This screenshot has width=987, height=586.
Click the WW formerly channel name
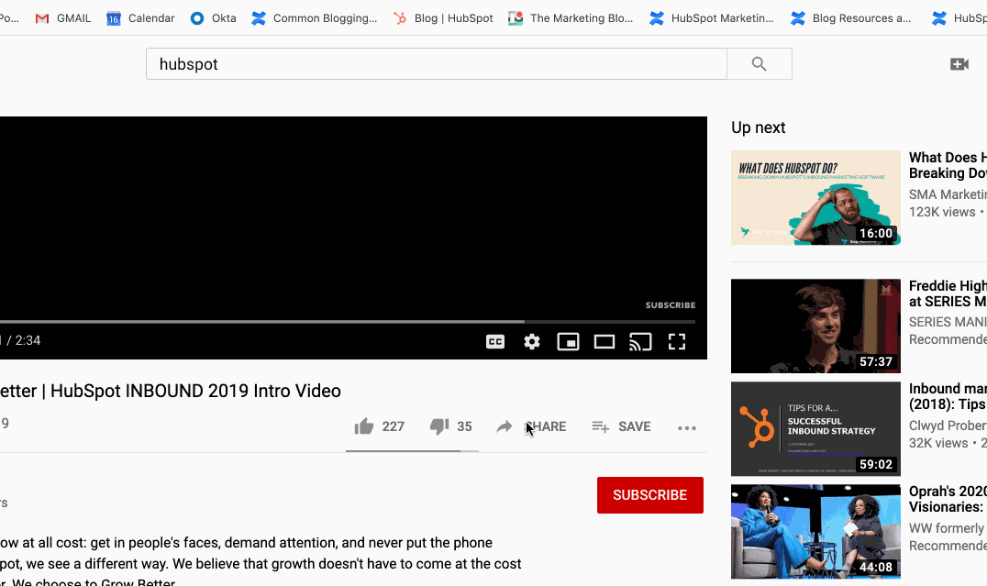point(948,528)
